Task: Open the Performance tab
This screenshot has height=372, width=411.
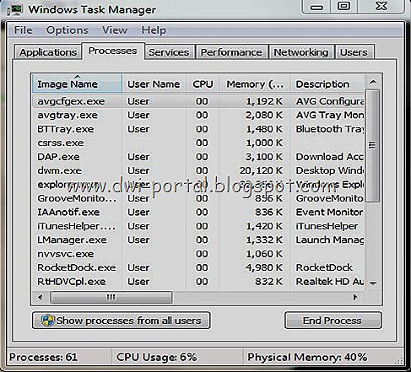Action: pyautogui.click(x=231, y=52)
